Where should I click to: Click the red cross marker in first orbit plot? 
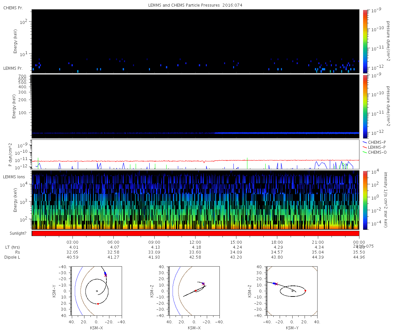106,275
